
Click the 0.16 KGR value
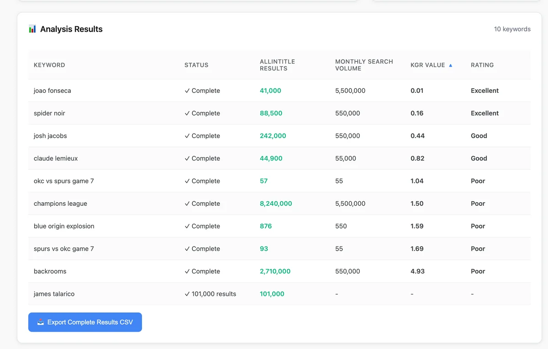coord(417,113)
